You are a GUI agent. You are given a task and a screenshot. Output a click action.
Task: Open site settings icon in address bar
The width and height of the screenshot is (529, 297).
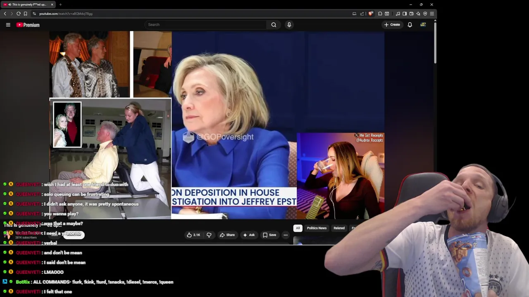34,14
